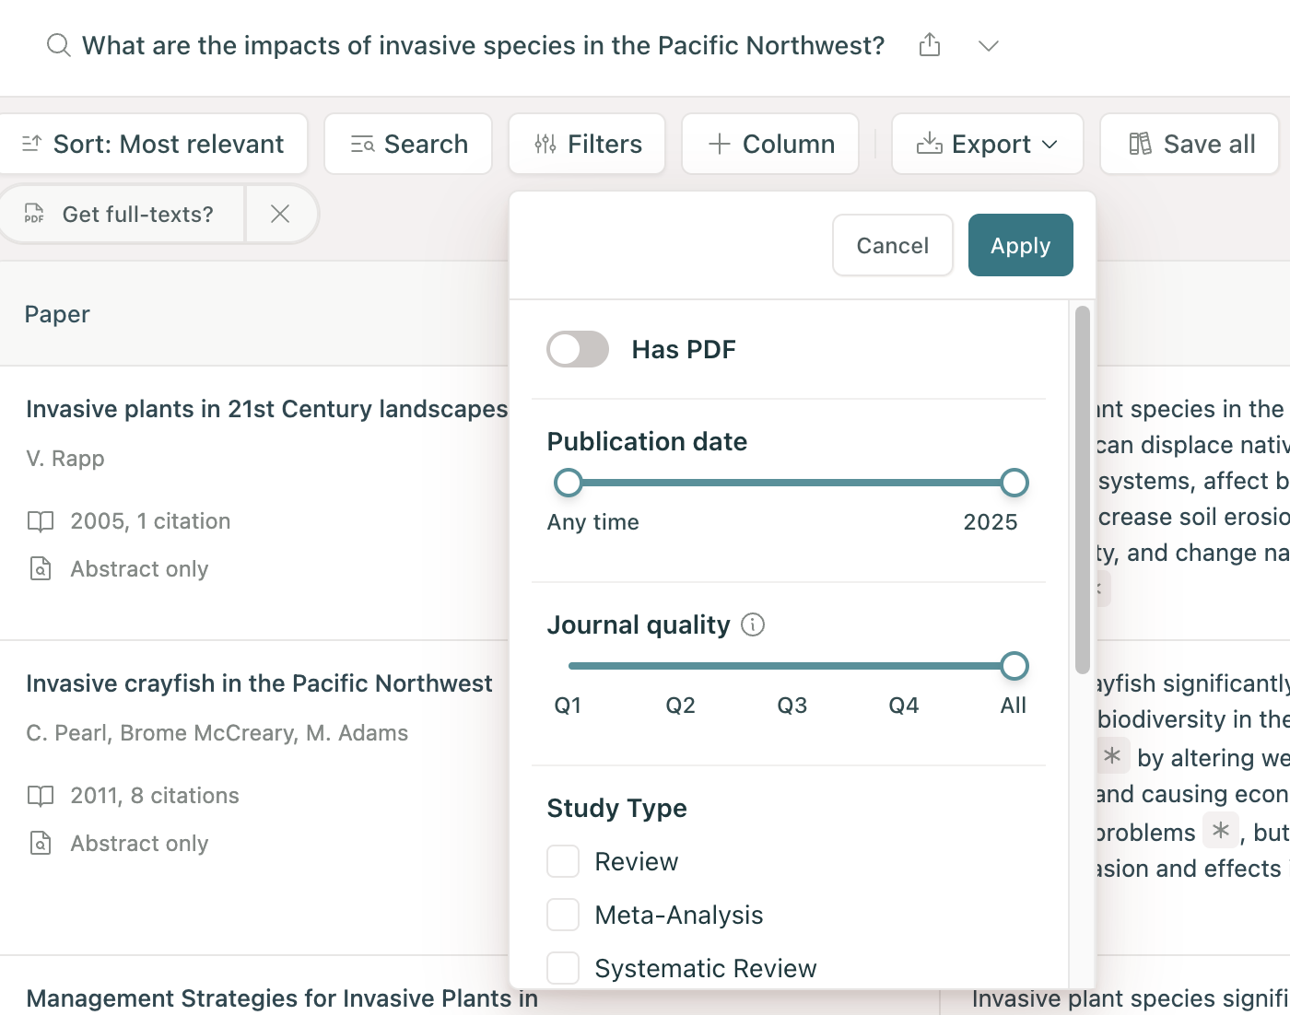Click the book icon next to 2011, 8 citations
The height and width of the screenshot is (1015, 1290).
click(41, 796)
